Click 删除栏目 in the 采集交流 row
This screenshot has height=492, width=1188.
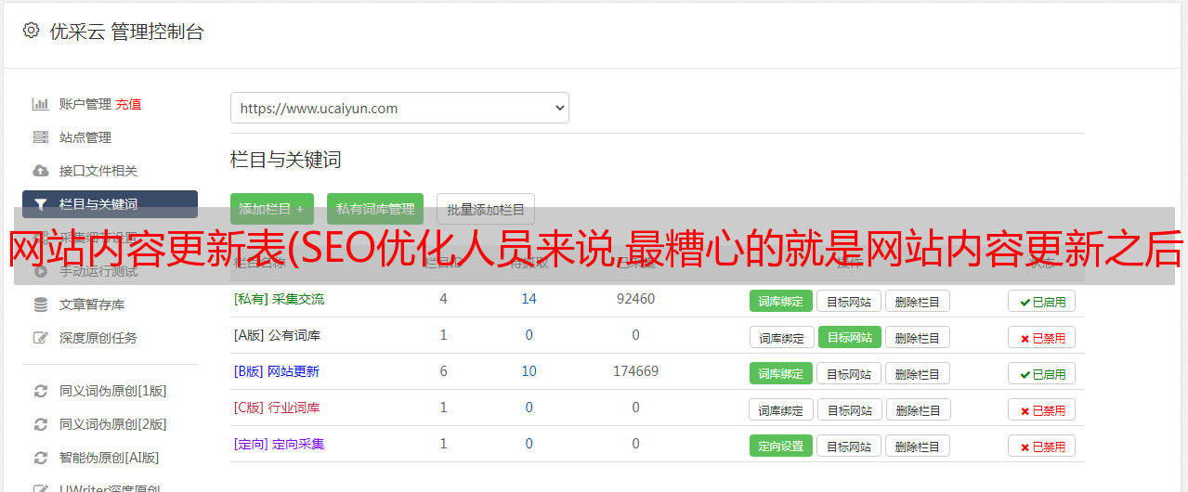point(918,301)
